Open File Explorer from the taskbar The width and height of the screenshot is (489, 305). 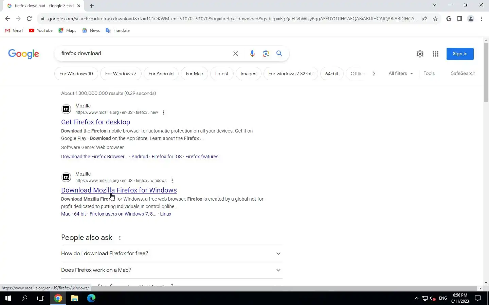[x=74, y=298]
